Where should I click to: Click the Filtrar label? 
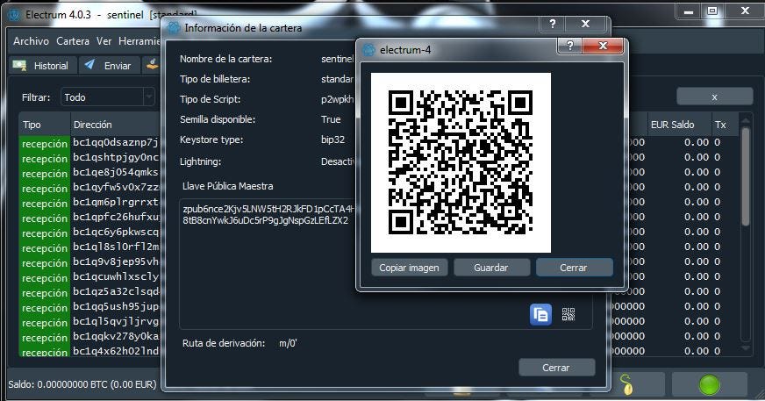pyautogui.click(x=36, y=97)
